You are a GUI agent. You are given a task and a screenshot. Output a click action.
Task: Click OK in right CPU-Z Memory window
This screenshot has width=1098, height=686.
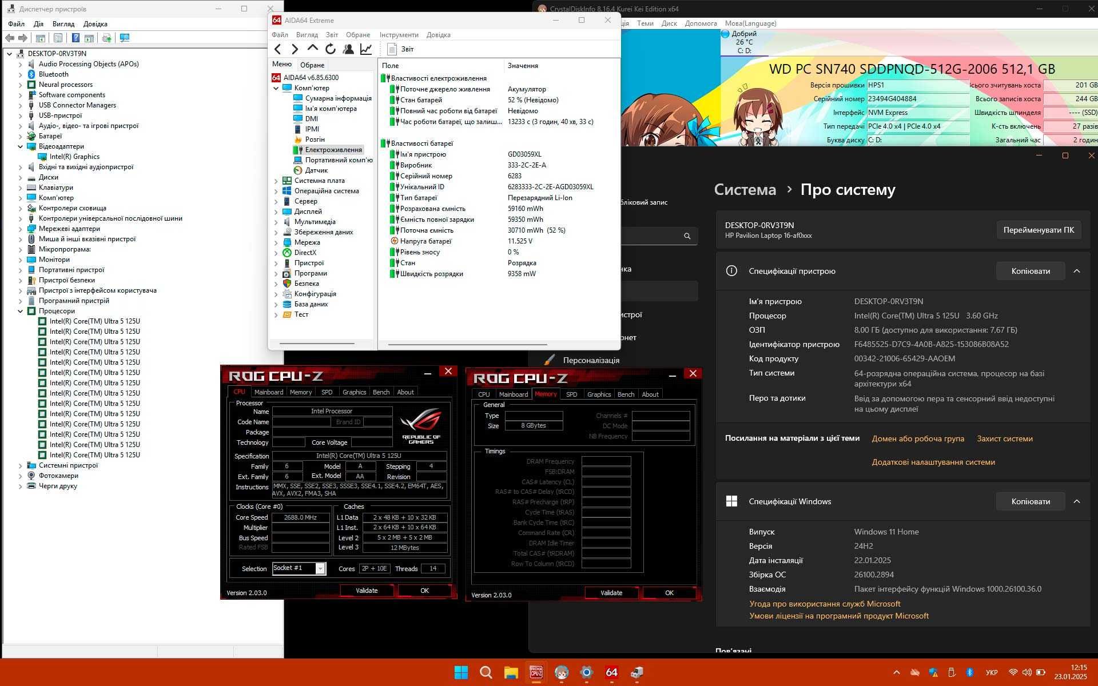669,593
